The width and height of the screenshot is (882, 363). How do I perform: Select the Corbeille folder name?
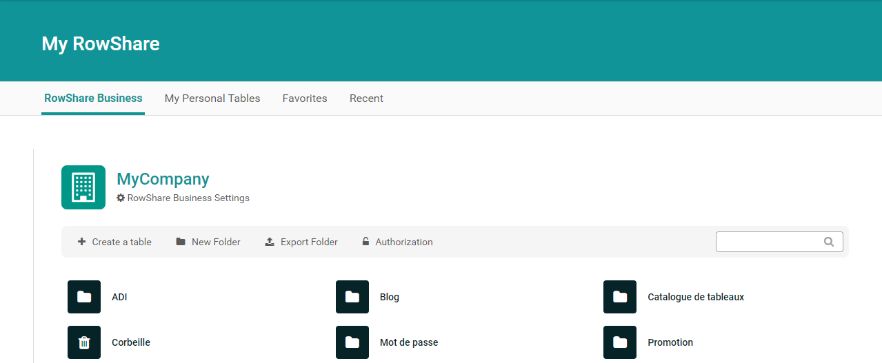(131, 342)
